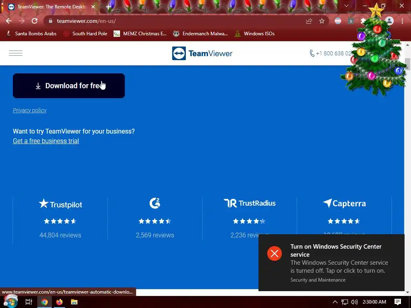Click the G2 logo
The width and height of the screenshot is (411, 308).
pyautogui.click(x=155, y=203)
